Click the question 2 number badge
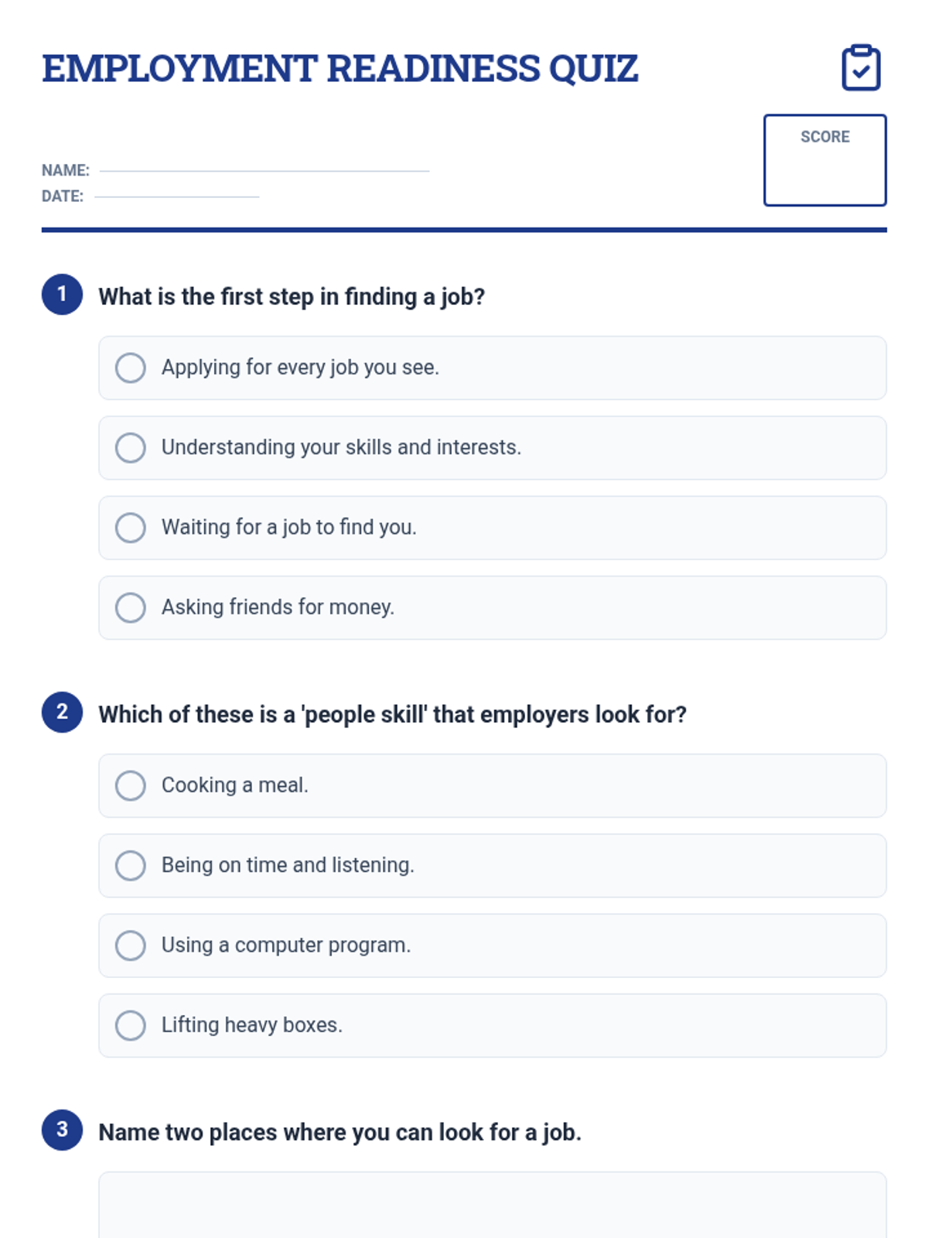The image size is (928, 1238). [62, 712]
